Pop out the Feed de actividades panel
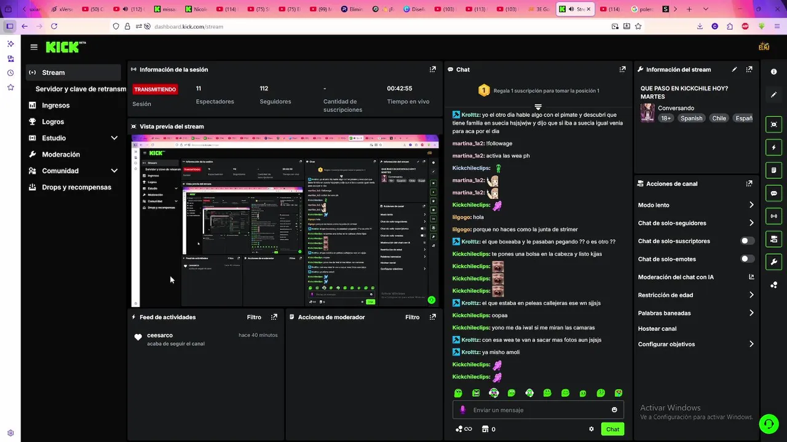The width and height of the screenshot is (787, 442). click(x=274, y=317)
